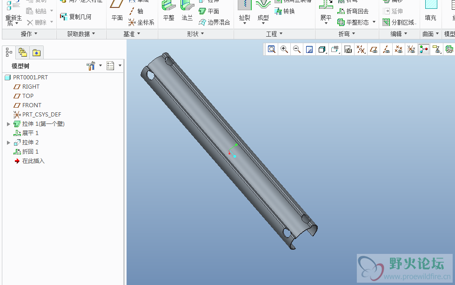
Task: Click the Zoom In magnifier icon
Action: (284, 50)
